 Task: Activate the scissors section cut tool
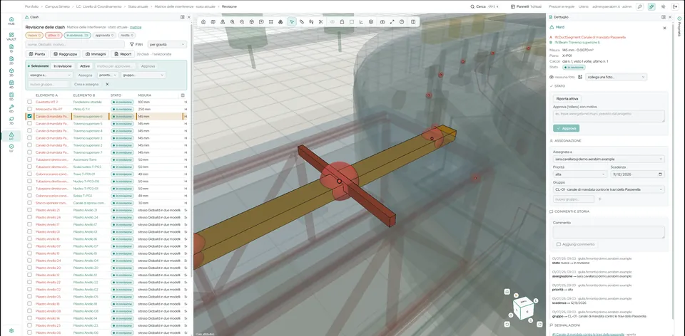[x=320, y=22]
